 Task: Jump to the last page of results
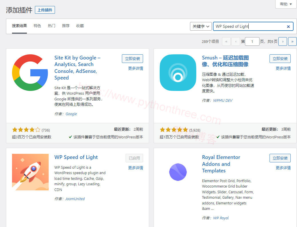tap(292, 41)
